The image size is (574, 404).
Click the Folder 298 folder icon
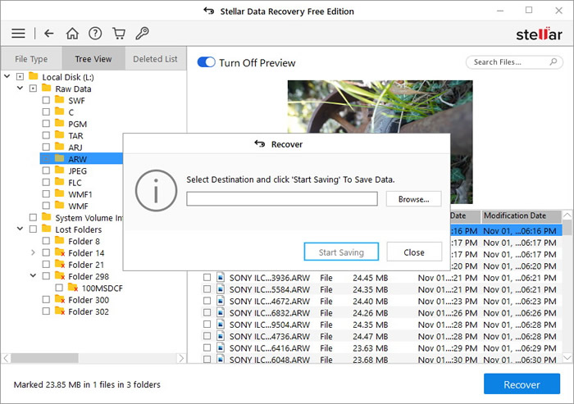coord(59,277)
